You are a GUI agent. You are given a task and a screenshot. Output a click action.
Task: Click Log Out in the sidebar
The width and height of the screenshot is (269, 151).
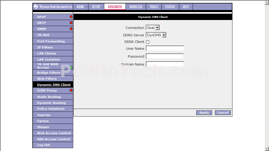click(x=53, y=145)
